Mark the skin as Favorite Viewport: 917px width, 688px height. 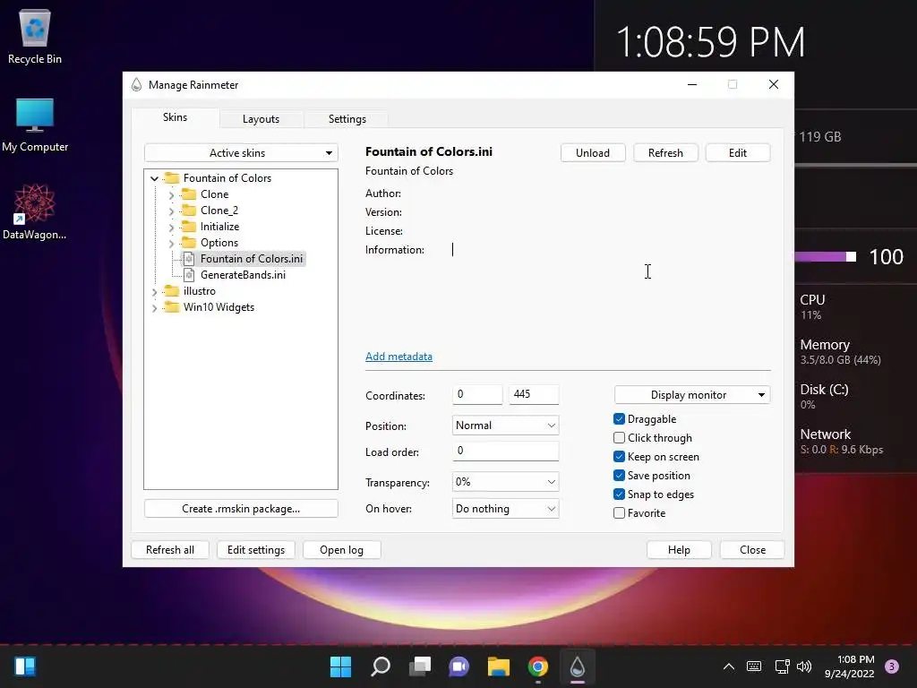619,513
